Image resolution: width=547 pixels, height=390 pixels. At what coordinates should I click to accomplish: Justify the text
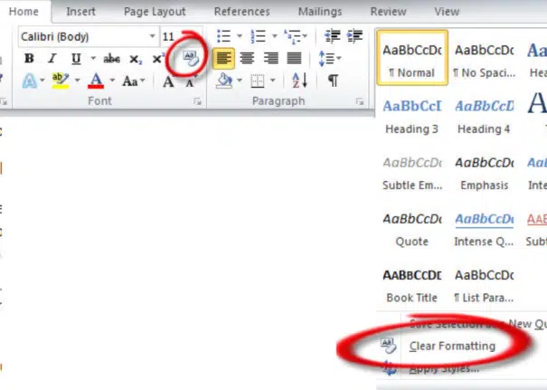[294, 58]
